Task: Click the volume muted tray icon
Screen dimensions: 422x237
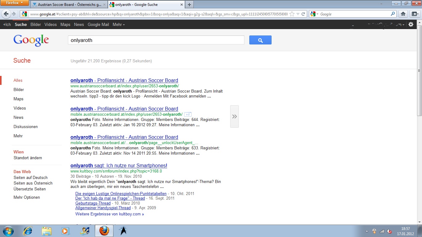Action: 389,231
